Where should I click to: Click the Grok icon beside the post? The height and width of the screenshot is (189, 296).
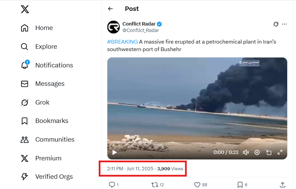pos(276,24)
